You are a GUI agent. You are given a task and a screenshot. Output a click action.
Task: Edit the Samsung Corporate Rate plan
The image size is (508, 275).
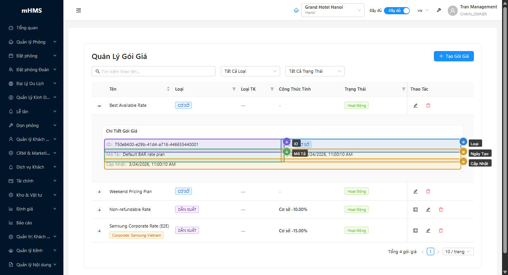[428, 231]
